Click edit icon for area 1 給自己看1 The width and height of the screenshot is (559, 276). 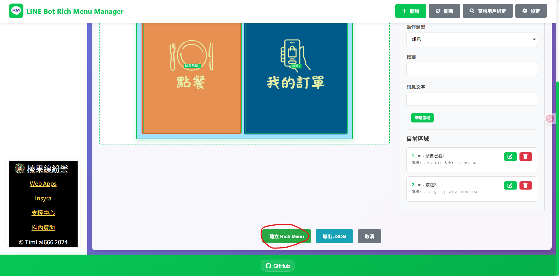pyautogui.click(x=510, y=157)
